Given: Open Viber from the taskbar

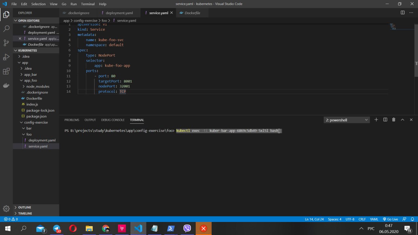Looking at the screenshot, I should [187, 228].
